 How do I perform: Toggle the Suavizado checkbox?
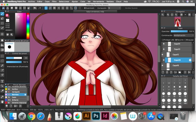85,8
